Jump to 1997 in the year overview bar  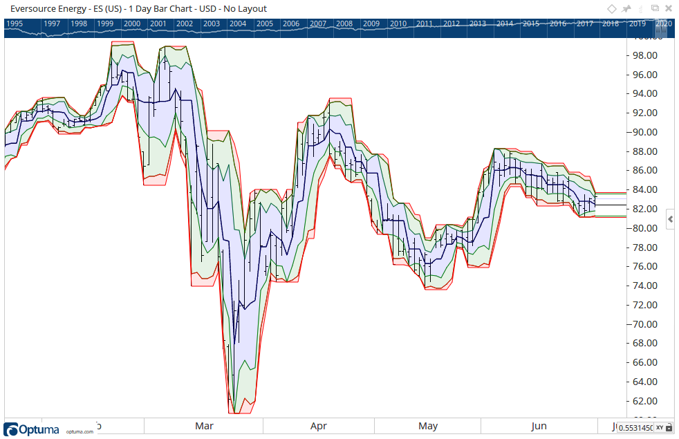point(52,24)
